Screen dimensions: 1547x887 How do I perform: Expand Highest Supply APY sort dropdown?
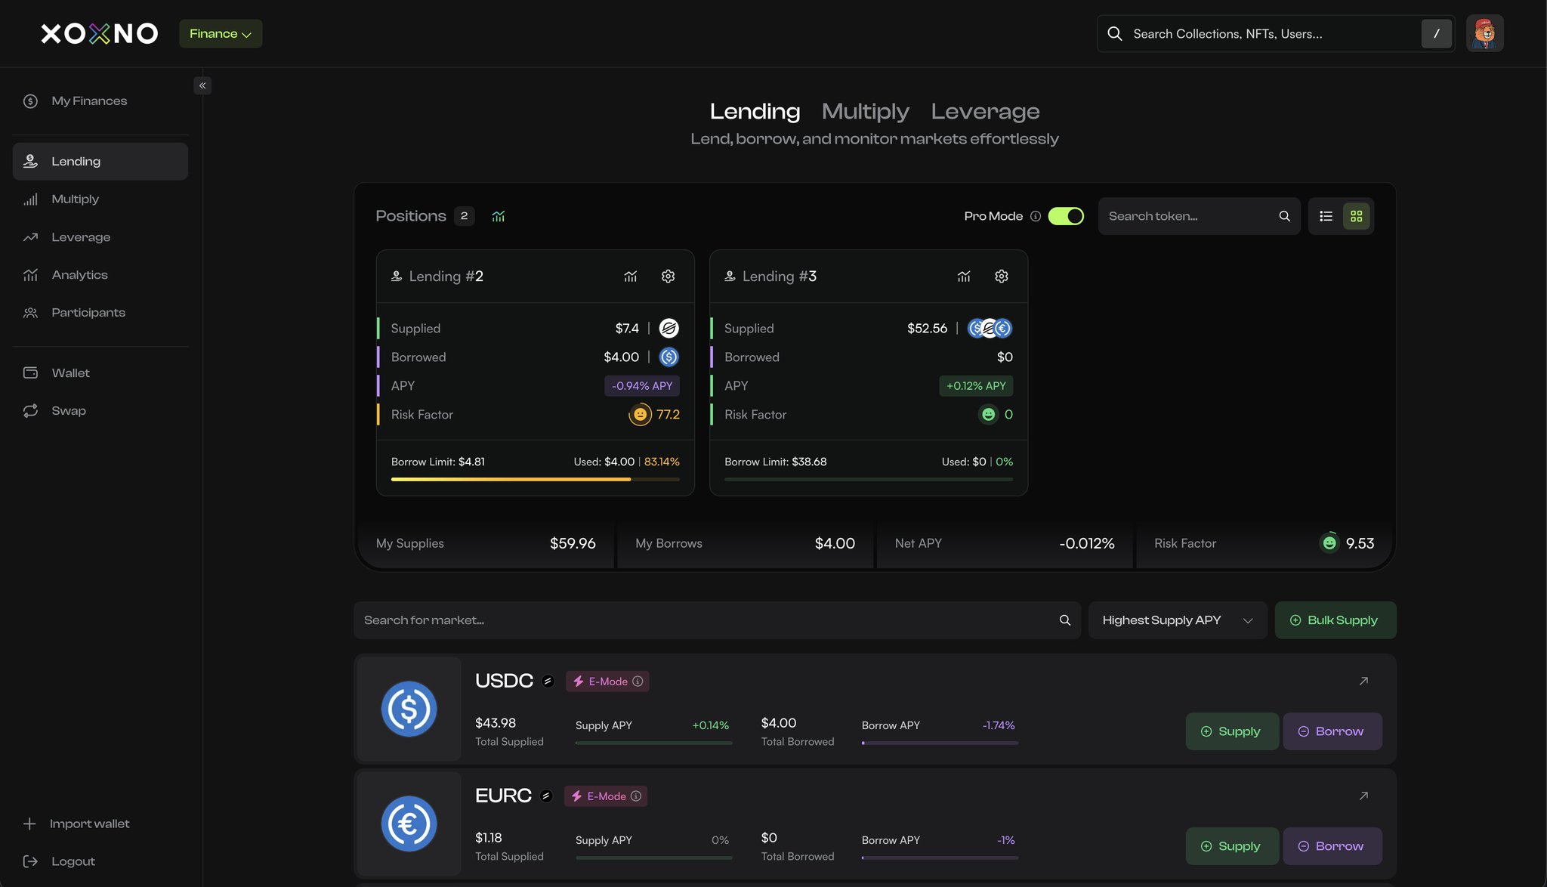1177,620
